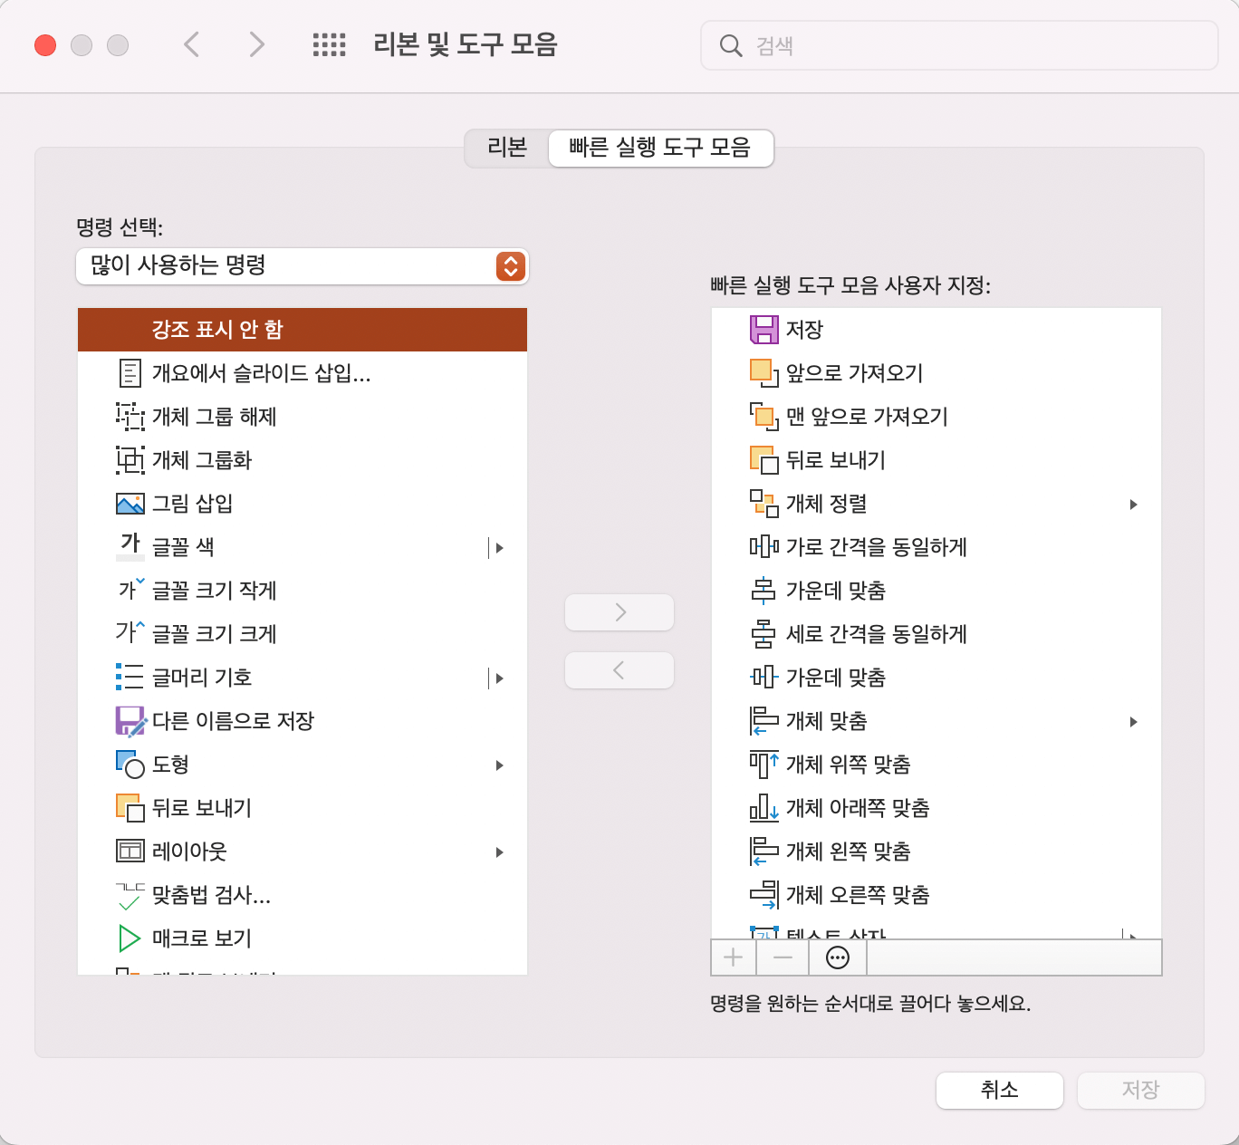Open the show all preferences grid icon
1239x1145 pixels.
pyautogui.click(x=329, y=44)
